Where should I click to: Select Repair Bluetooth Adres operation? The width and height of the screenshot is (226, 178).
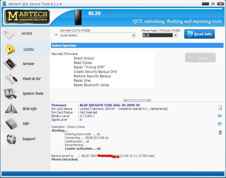(x=91, y=85)
